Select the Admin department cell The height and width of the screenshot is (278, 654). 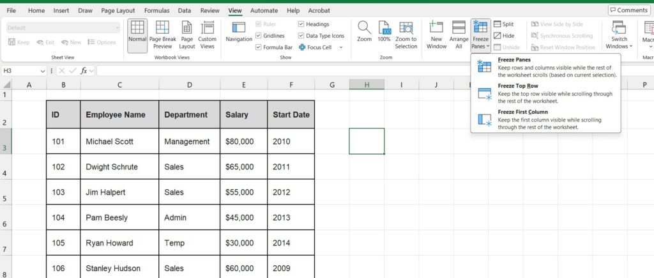click(189, 217)
